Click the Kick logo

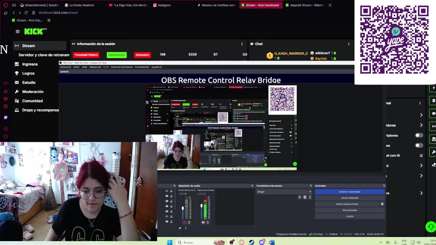pyautogui.click(x=35, y=31)
